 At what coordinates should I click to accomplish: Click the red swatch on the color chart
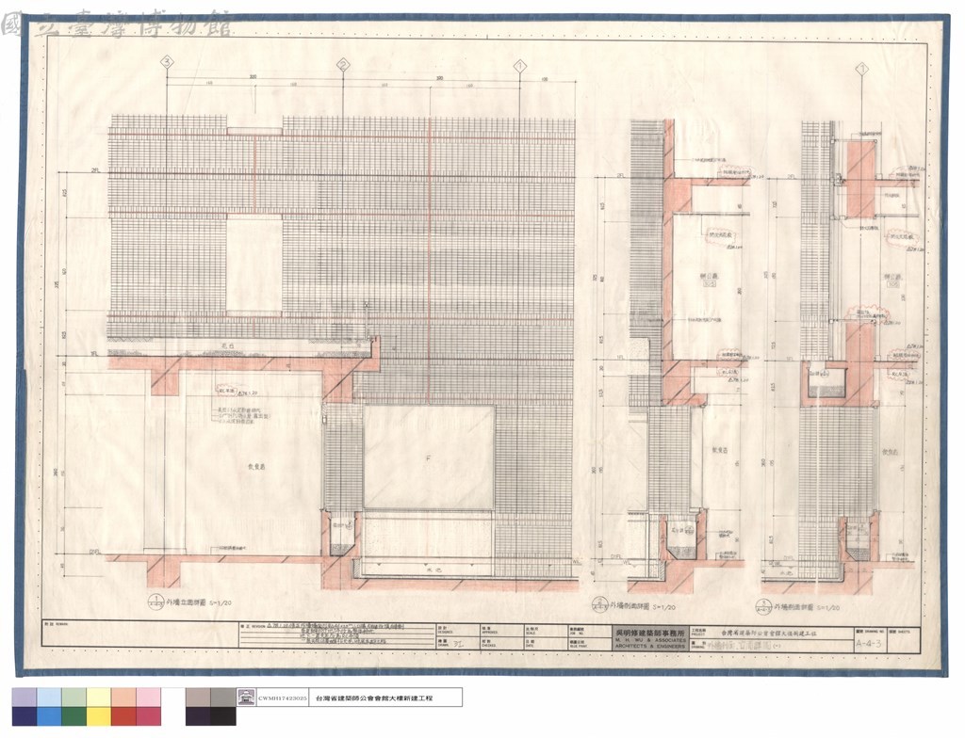pos(123,715)
